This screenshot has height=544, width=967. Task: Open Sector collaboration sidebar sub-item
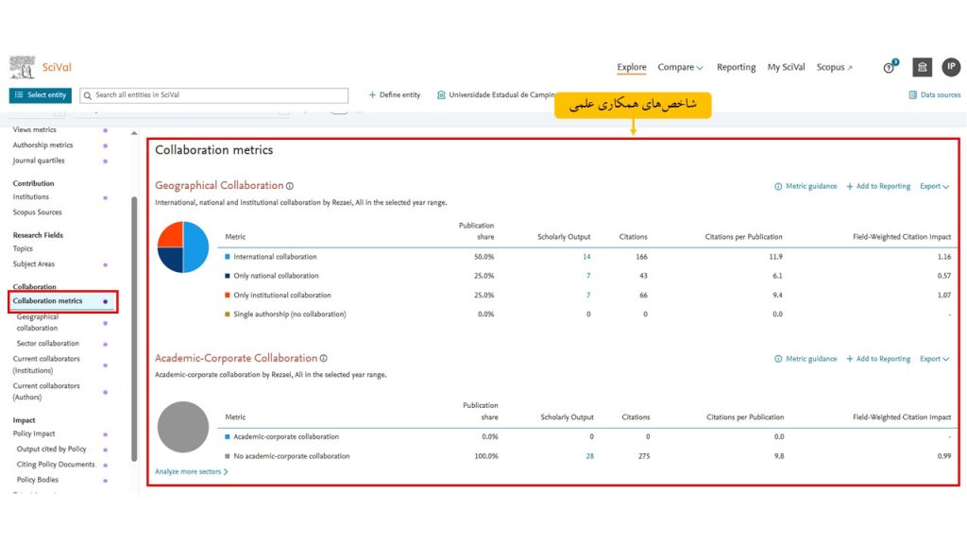[47, 344]
